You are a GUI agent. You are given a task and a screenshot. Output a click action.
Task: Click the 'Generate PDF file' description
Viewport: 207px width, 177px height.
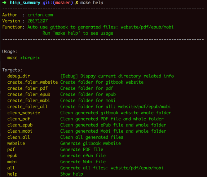click(x=82, y=150)
